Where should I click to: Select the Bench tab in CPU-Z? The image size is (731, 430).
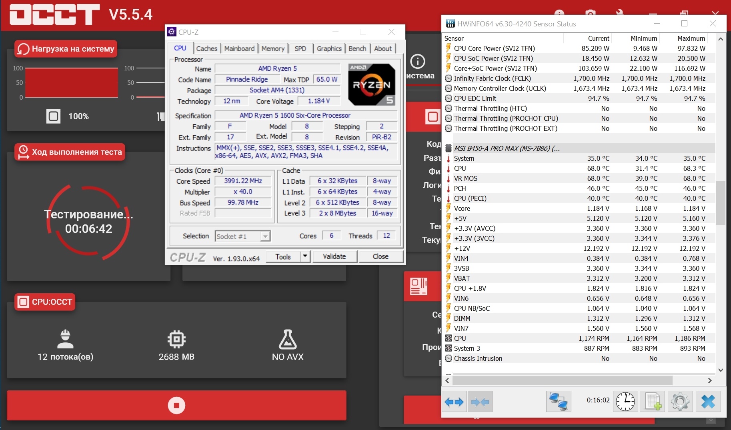click(x=357, y=48)
